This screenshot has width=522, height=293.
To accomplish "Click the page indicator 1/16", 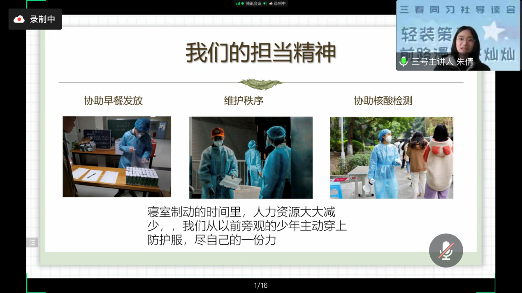I will (261, 285).
